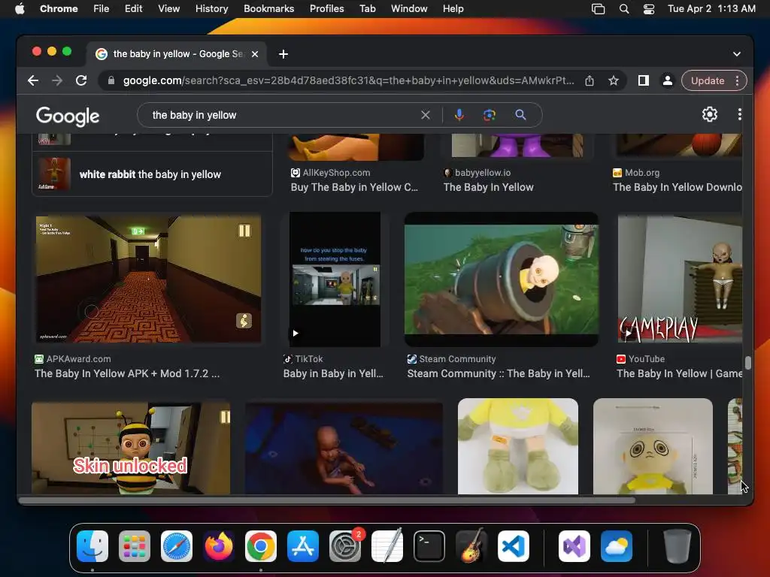Screen dimensions: 770x577
Task: Go back with the browser back arrow
Action: click(33, 80)
